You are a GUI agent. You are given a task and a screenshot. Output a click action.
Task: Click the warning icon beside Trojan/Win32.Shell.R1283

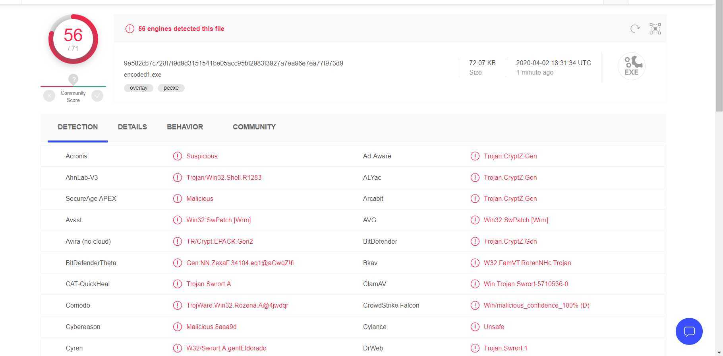pos(178,177)
